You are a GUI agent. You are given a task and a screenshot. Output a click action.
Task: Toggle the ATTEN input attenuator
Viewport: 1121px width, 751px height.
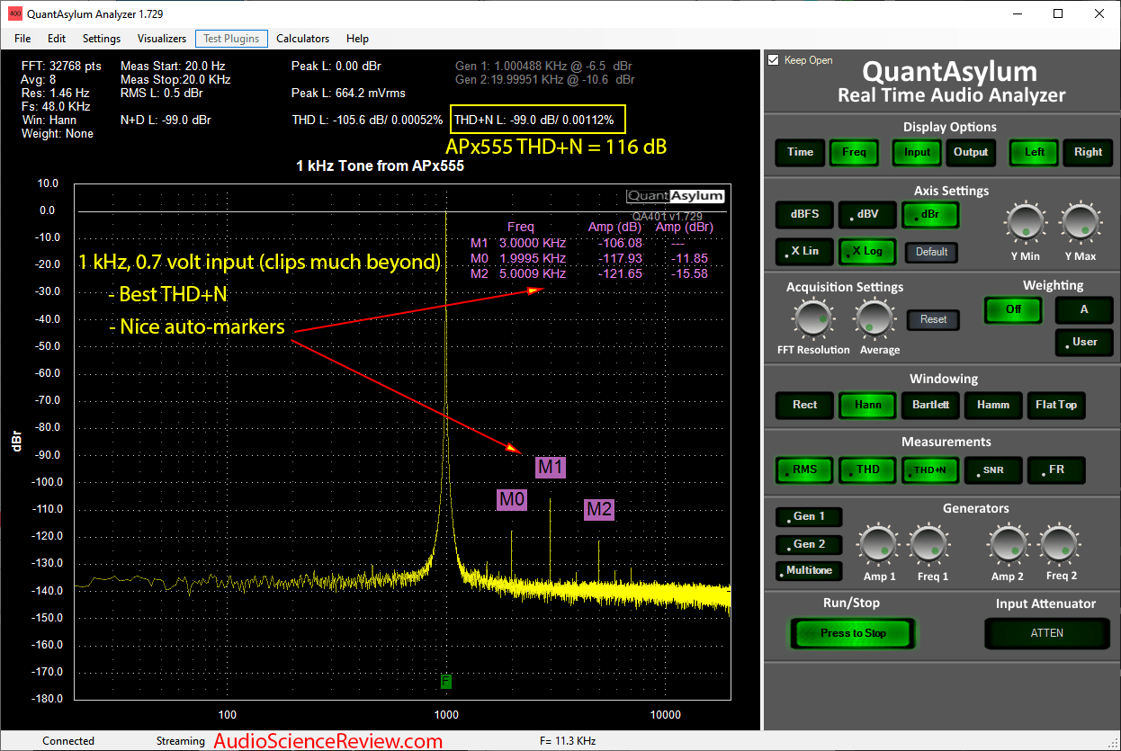(1047, 633)
